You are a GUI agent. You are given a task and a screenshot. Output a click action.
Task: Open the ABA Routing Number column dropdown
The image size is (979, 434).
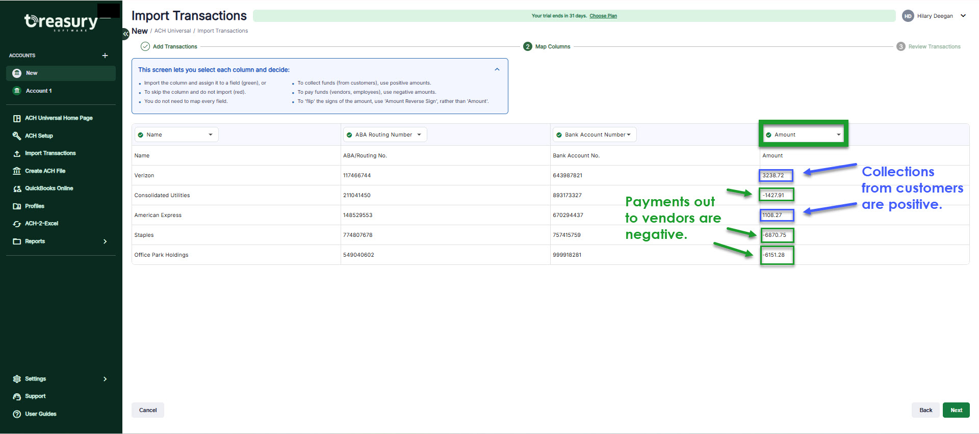[x=385, y=134]
